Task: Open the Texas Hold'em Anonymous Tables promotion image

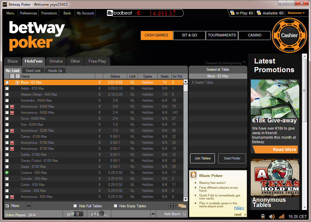Action: pos(275,178)
